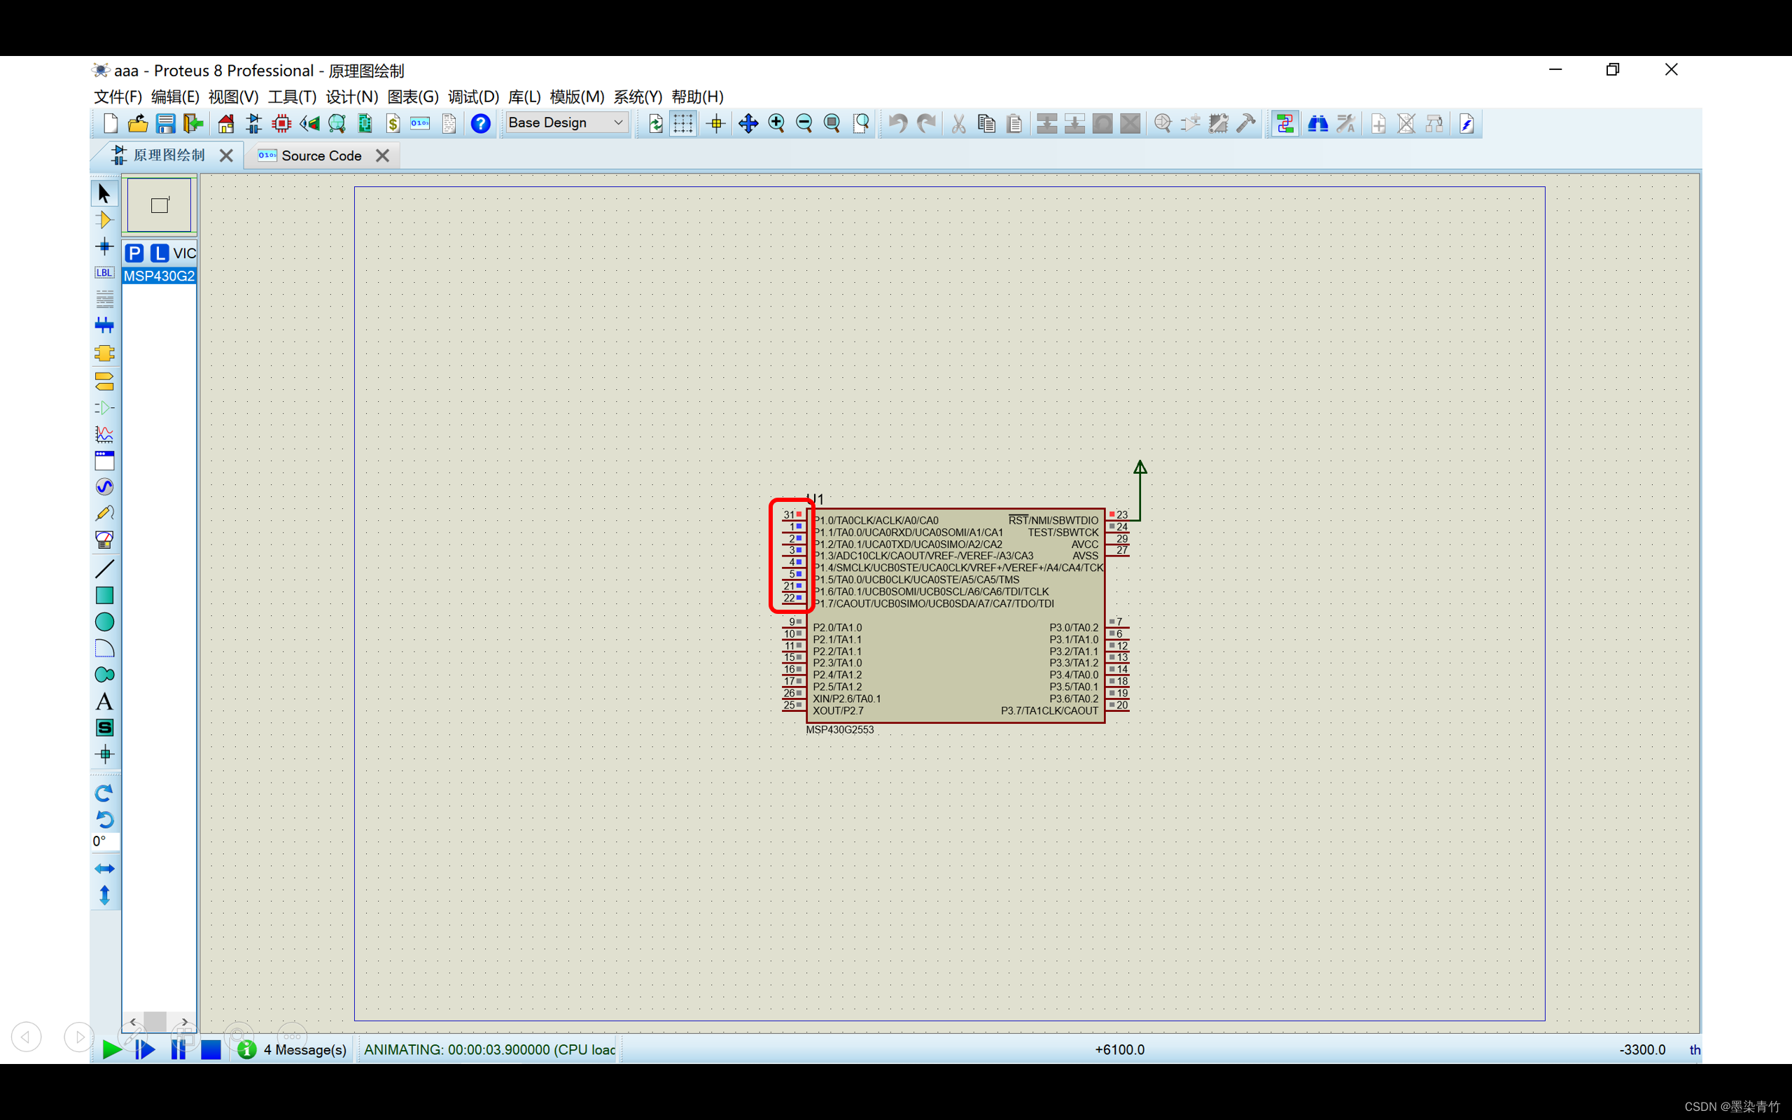
Task: Click the Save Project icon
Action: click(x=165, y=124)
